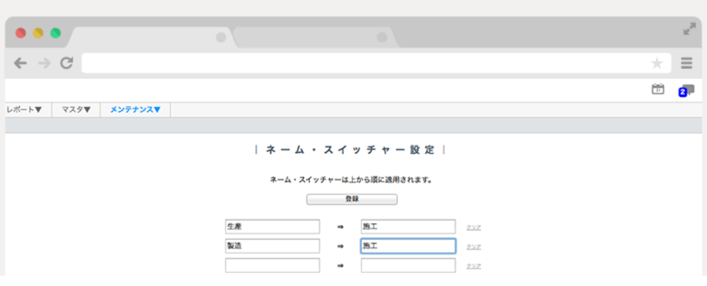Click the red close window button
The width and height of the screenshot is (707, 286).
(21, 33)
